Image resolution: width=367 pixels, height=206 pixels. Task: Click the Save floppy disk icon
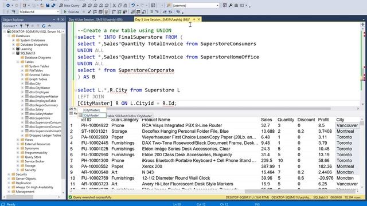[x=48, y=5]
